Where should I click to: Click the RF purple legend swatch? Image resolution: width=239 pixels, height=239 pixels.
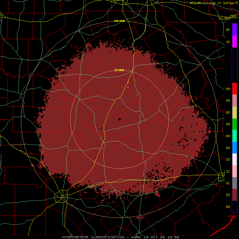234,30
